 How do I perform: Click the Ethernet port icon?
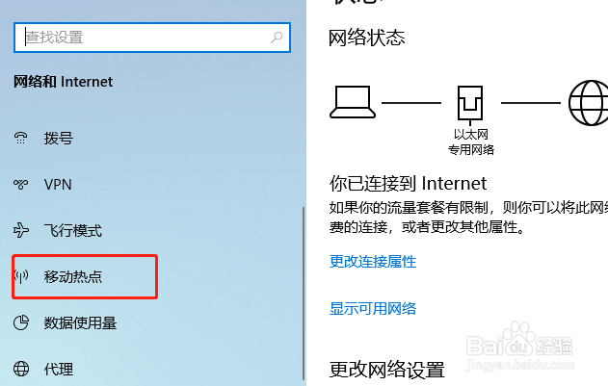click(470, 104)
